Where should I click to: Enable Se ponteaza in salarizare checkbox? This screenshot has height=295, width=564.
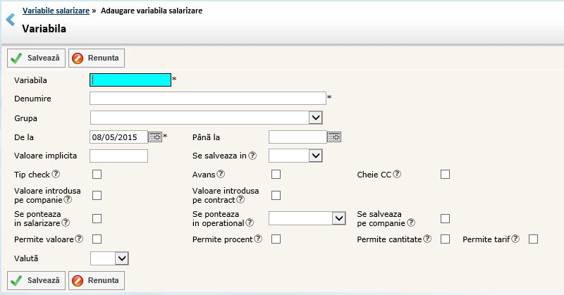[97, 218]
